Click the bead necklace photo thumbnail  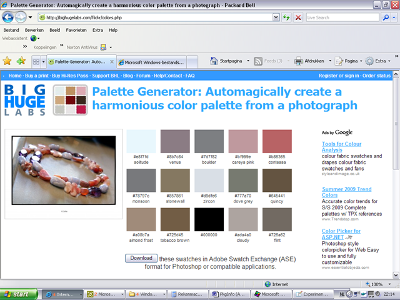click(x=64, y=171)
